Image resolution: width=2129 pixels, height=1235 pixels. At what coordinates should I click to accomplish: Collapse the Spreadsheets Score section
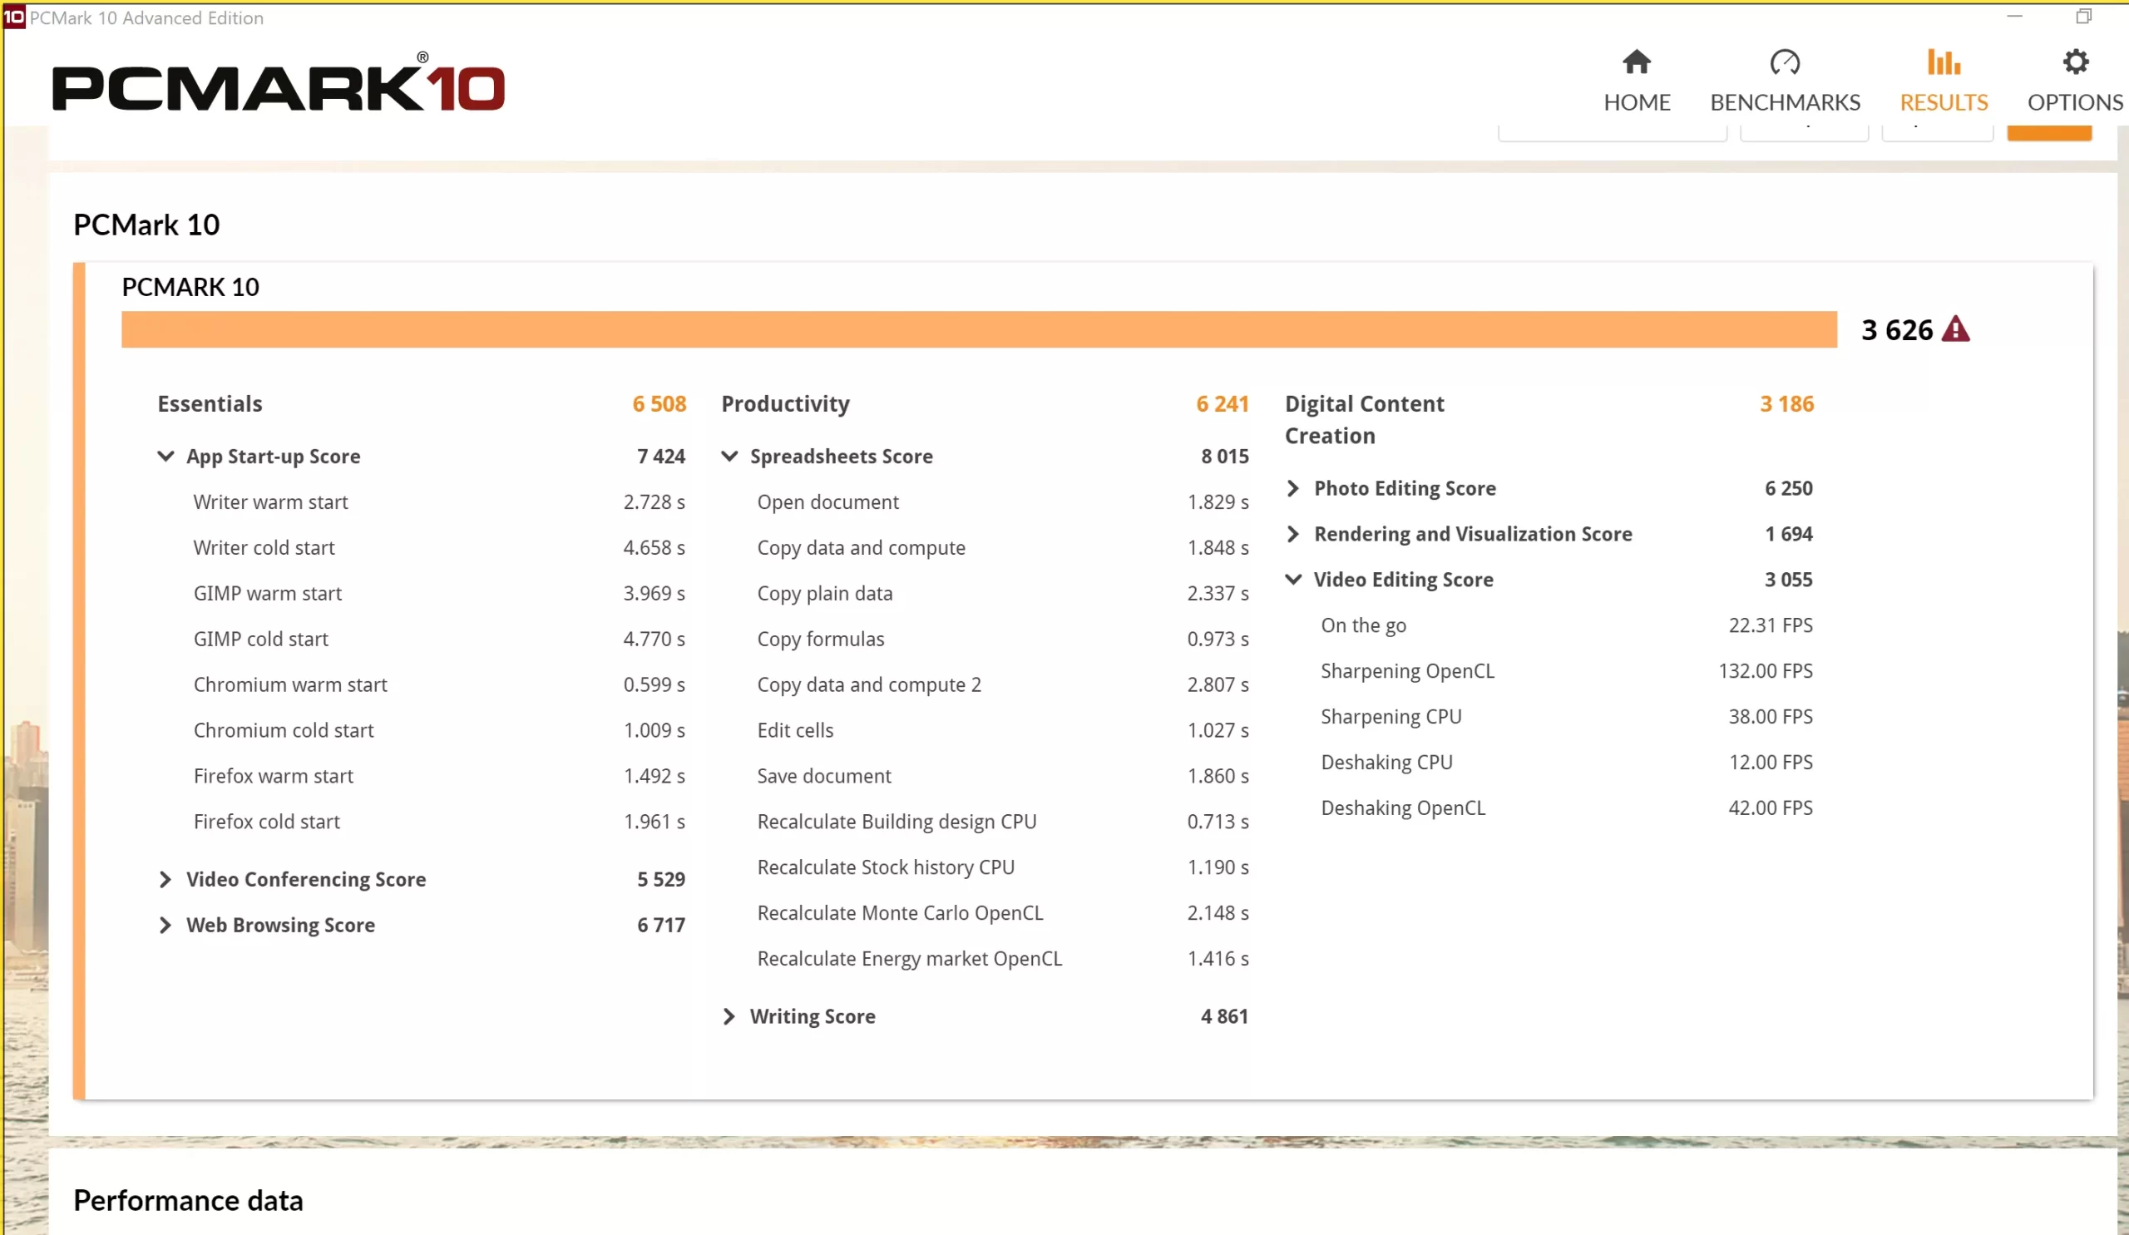click(x=729, y=456)
